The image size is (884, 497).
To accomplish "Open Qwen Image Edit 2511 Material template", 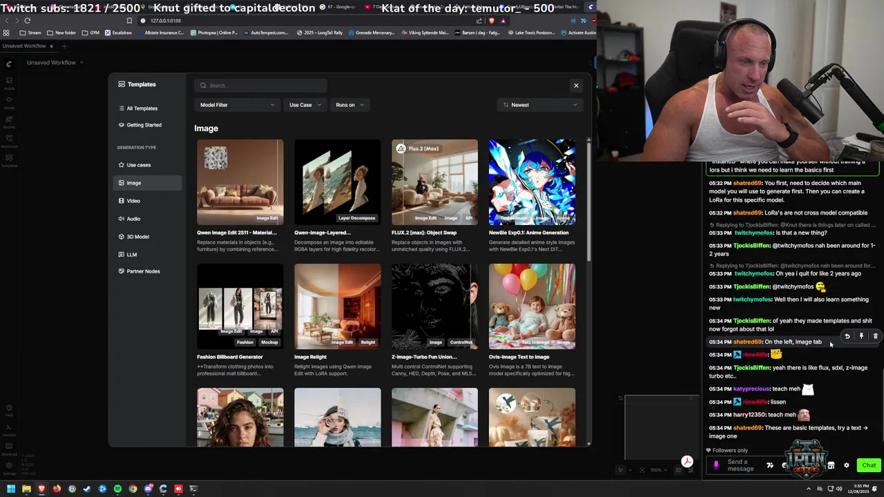I will coord(240,182).
